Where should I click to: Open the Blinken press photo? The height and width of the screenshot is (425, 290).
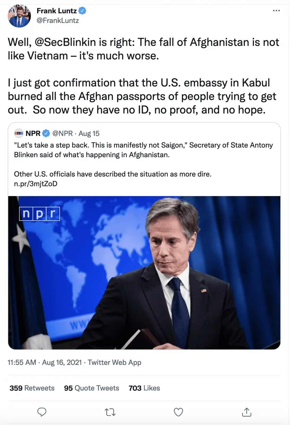click(144, 273)
